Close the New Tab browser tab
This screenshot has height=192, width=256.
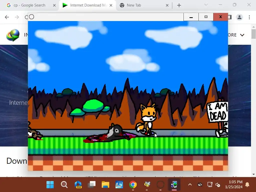coord(167,5)
